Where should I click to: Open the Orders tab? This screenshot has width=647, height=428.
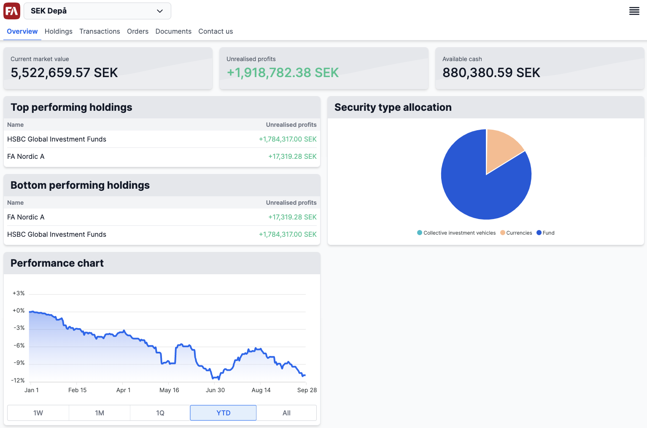tap(138, 32)
